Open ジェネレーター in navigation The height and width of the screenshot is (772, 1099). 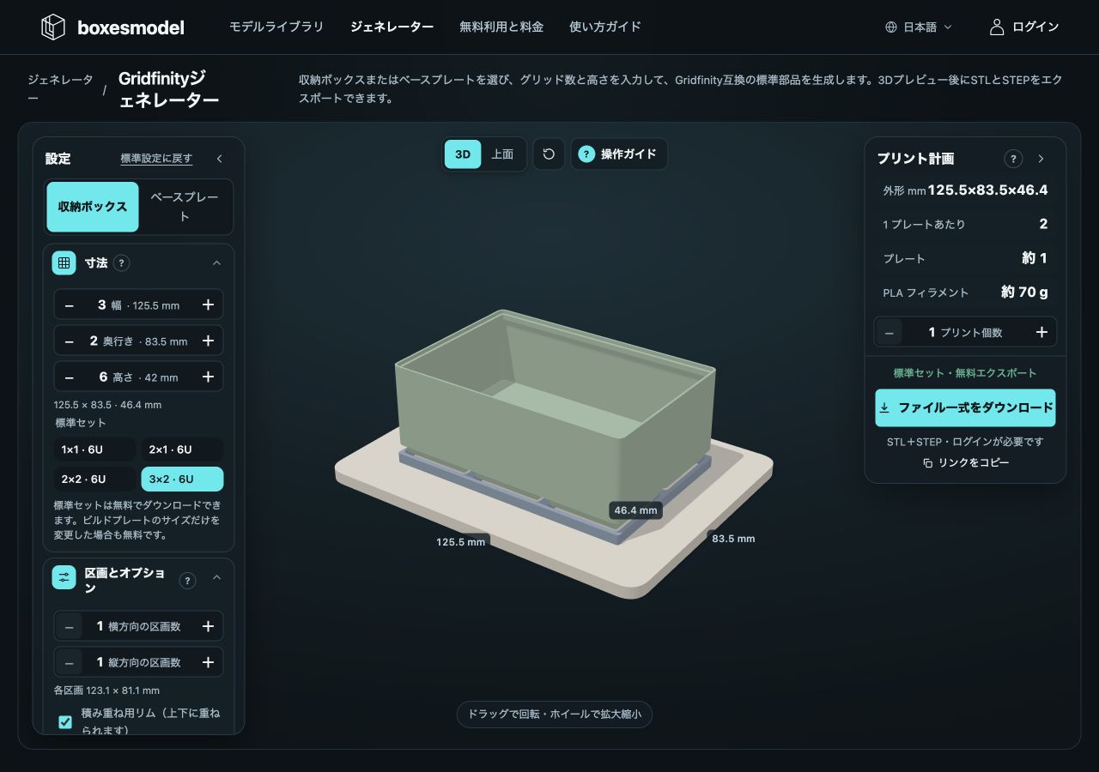[392, 27]
